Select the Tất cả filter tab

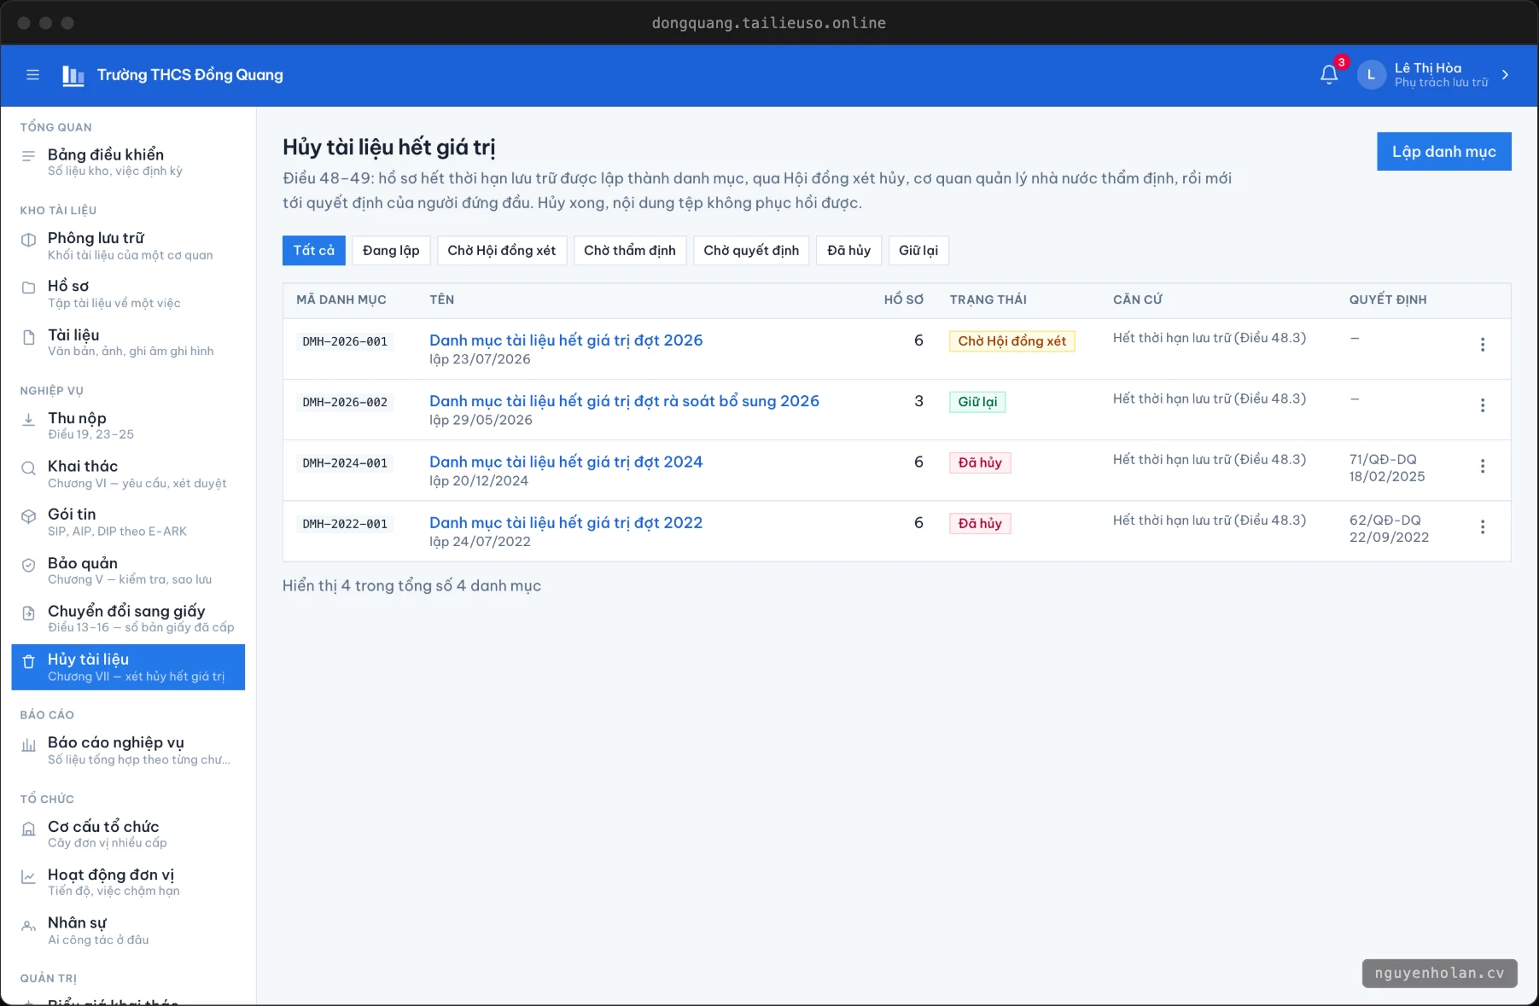click(x=314, y=250)
